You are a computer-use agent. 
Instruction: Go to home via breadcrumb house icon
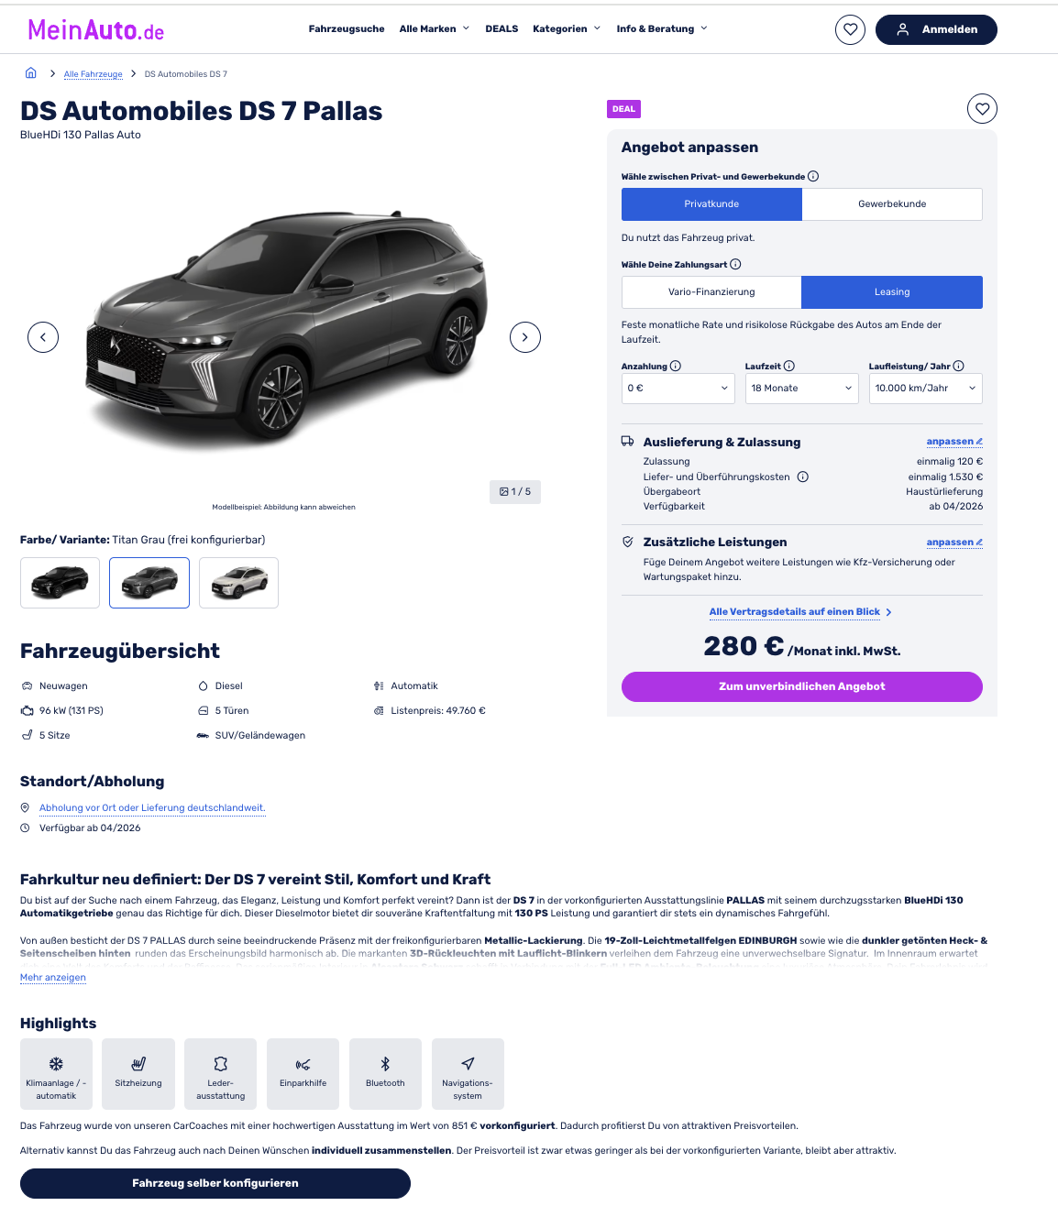31,73
